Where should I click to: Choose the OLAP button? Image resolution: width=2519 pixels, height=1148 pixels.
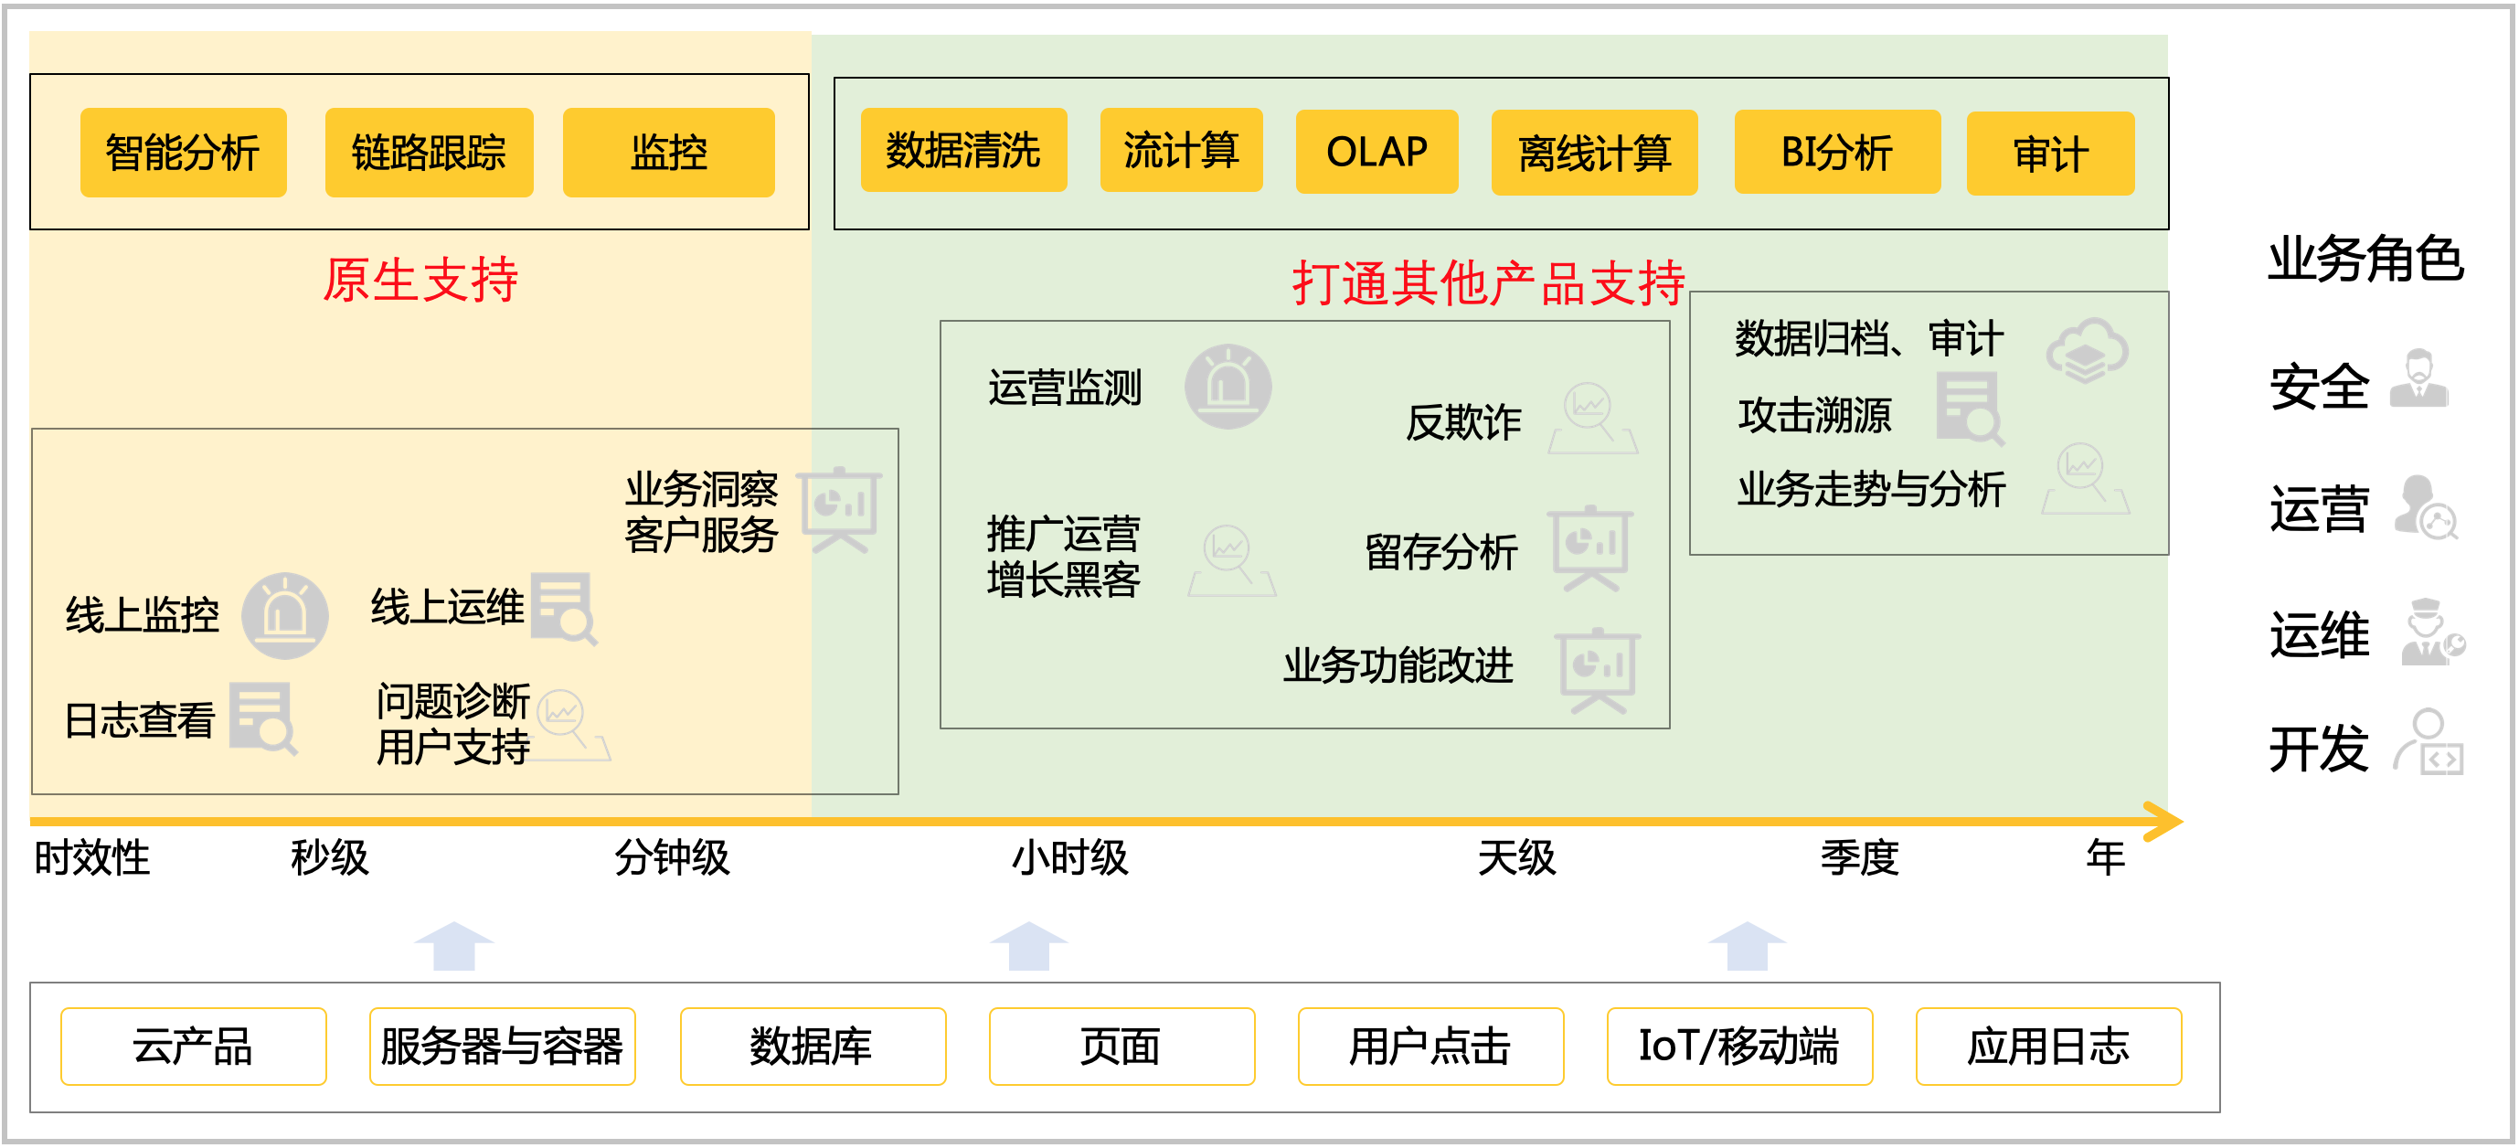1376,152
